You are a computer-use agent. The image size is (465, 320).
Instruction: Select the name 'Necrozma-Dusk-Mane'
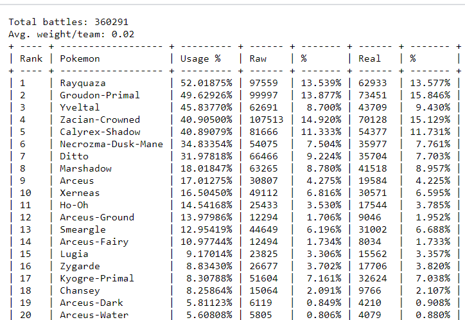coord(112,144)
